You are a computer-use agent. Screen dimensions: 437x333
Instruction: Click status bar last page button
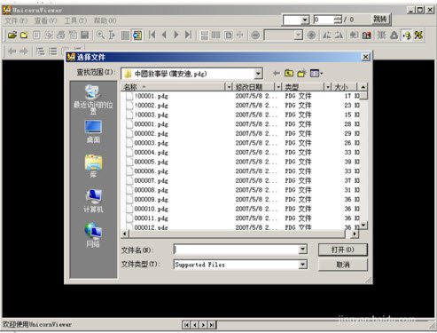212,325
